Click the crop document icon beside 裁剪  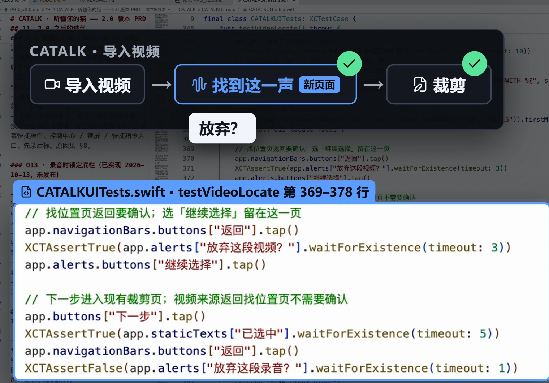(x=420, y=85)
